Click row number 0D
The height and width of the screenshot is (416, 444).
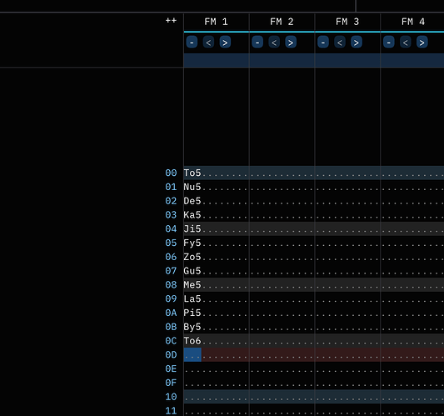click(171, 355)
